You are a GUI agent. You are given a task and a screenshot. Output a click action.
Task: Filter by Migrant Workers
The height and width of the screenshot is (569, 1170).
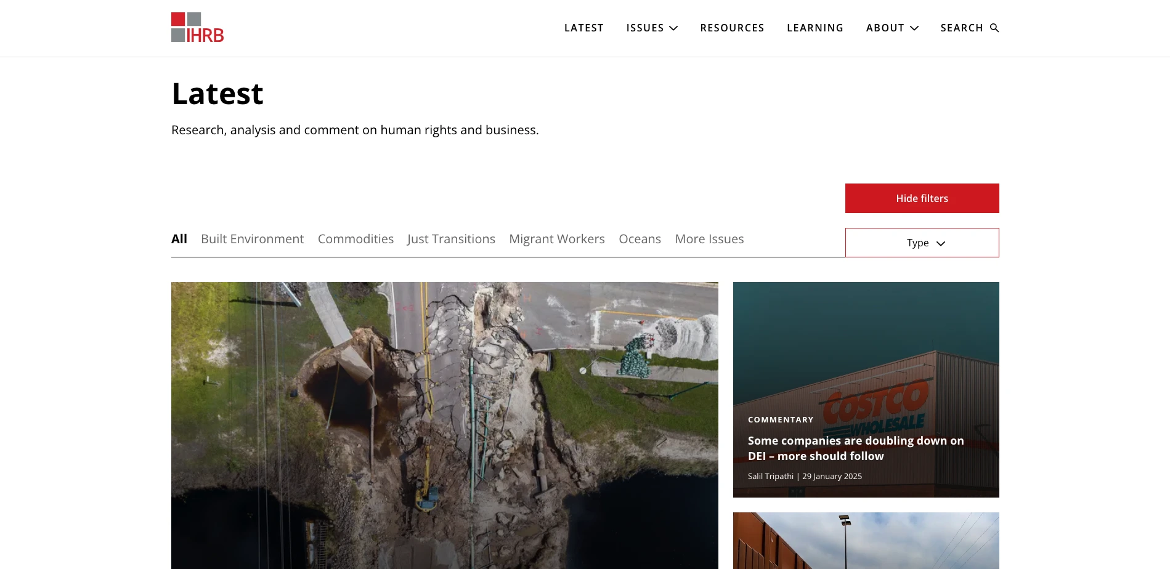point(557,239)
